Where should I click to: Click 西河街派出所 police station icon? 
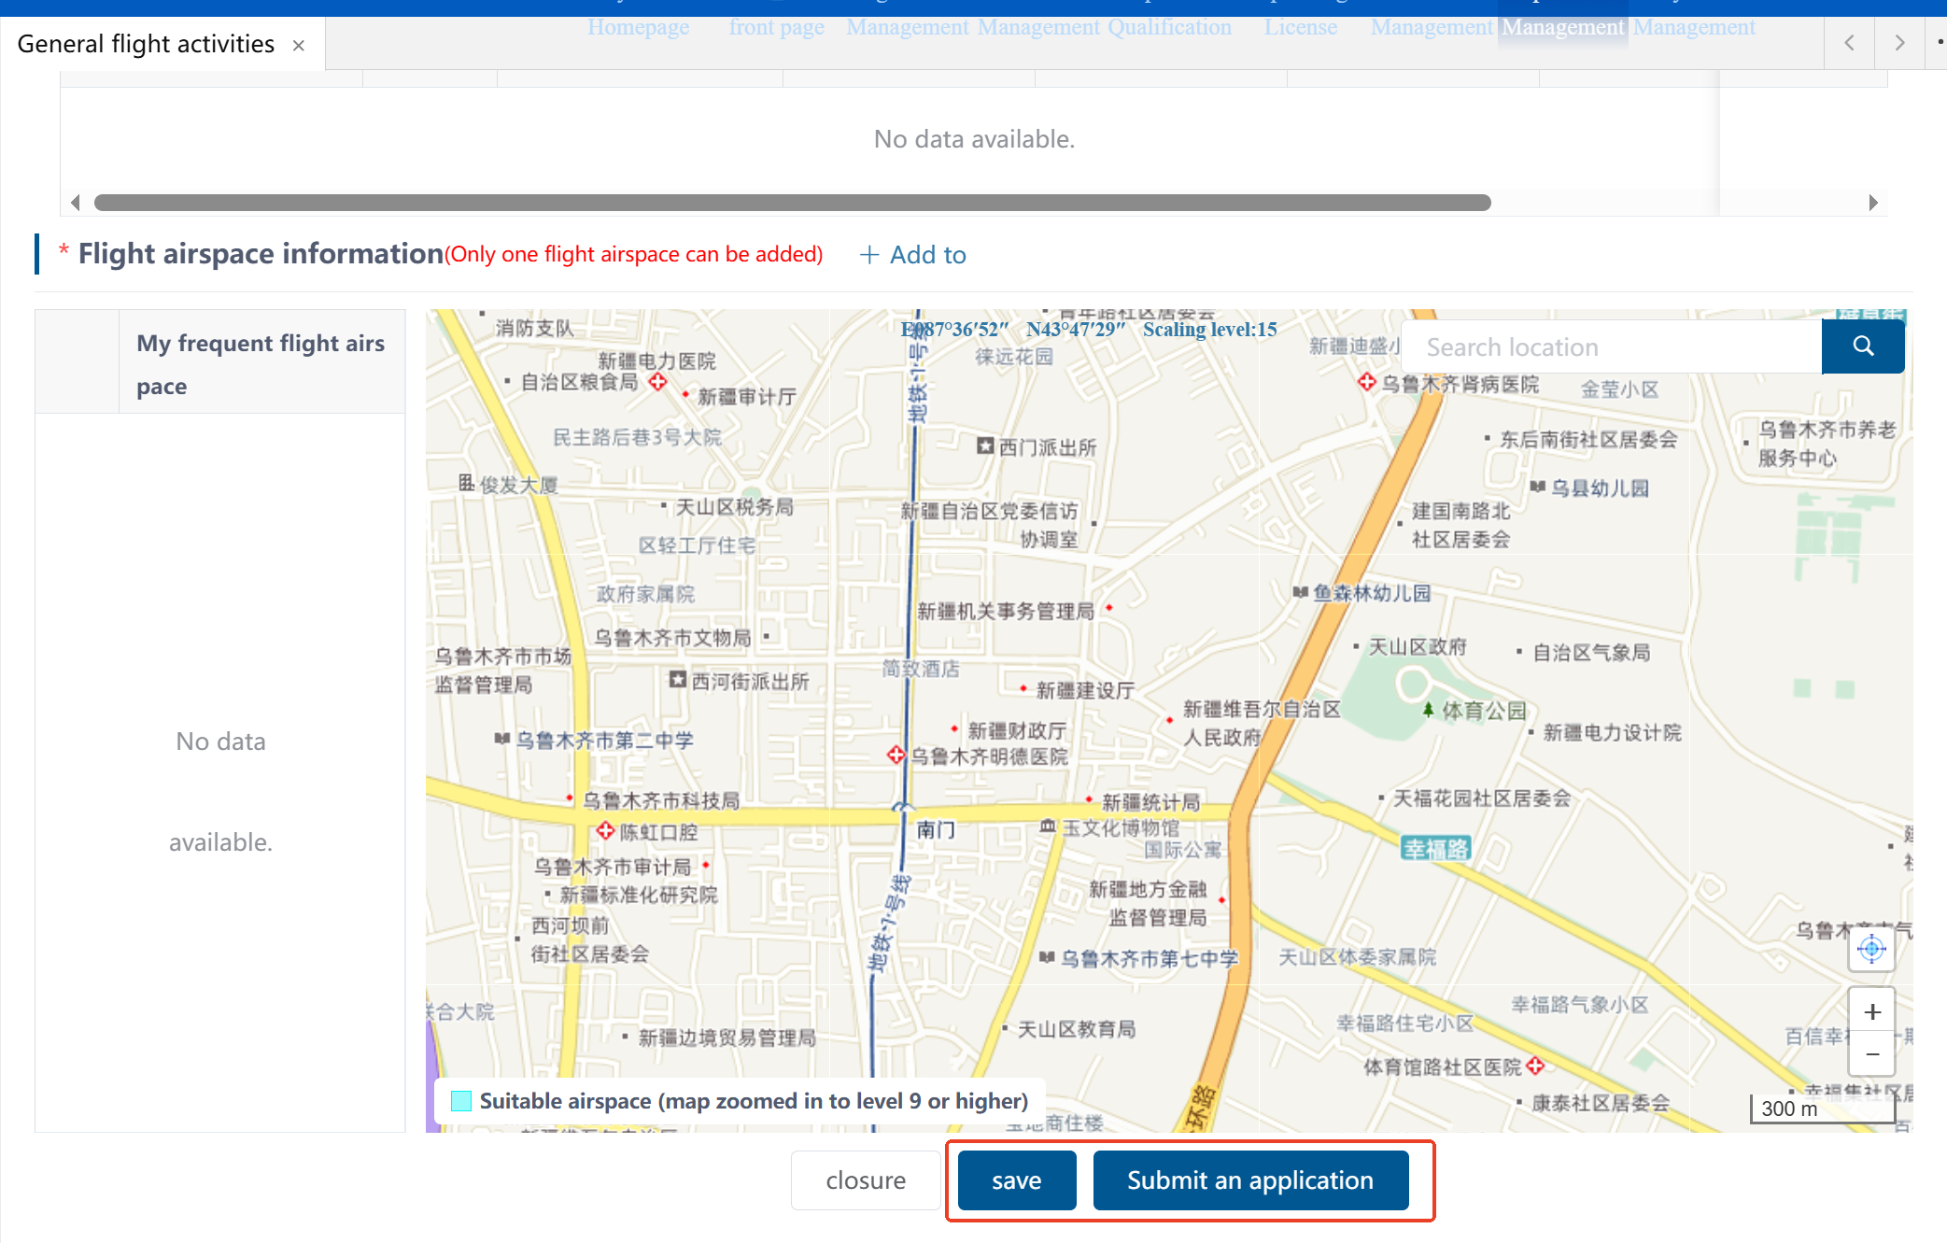pos(678,679)
